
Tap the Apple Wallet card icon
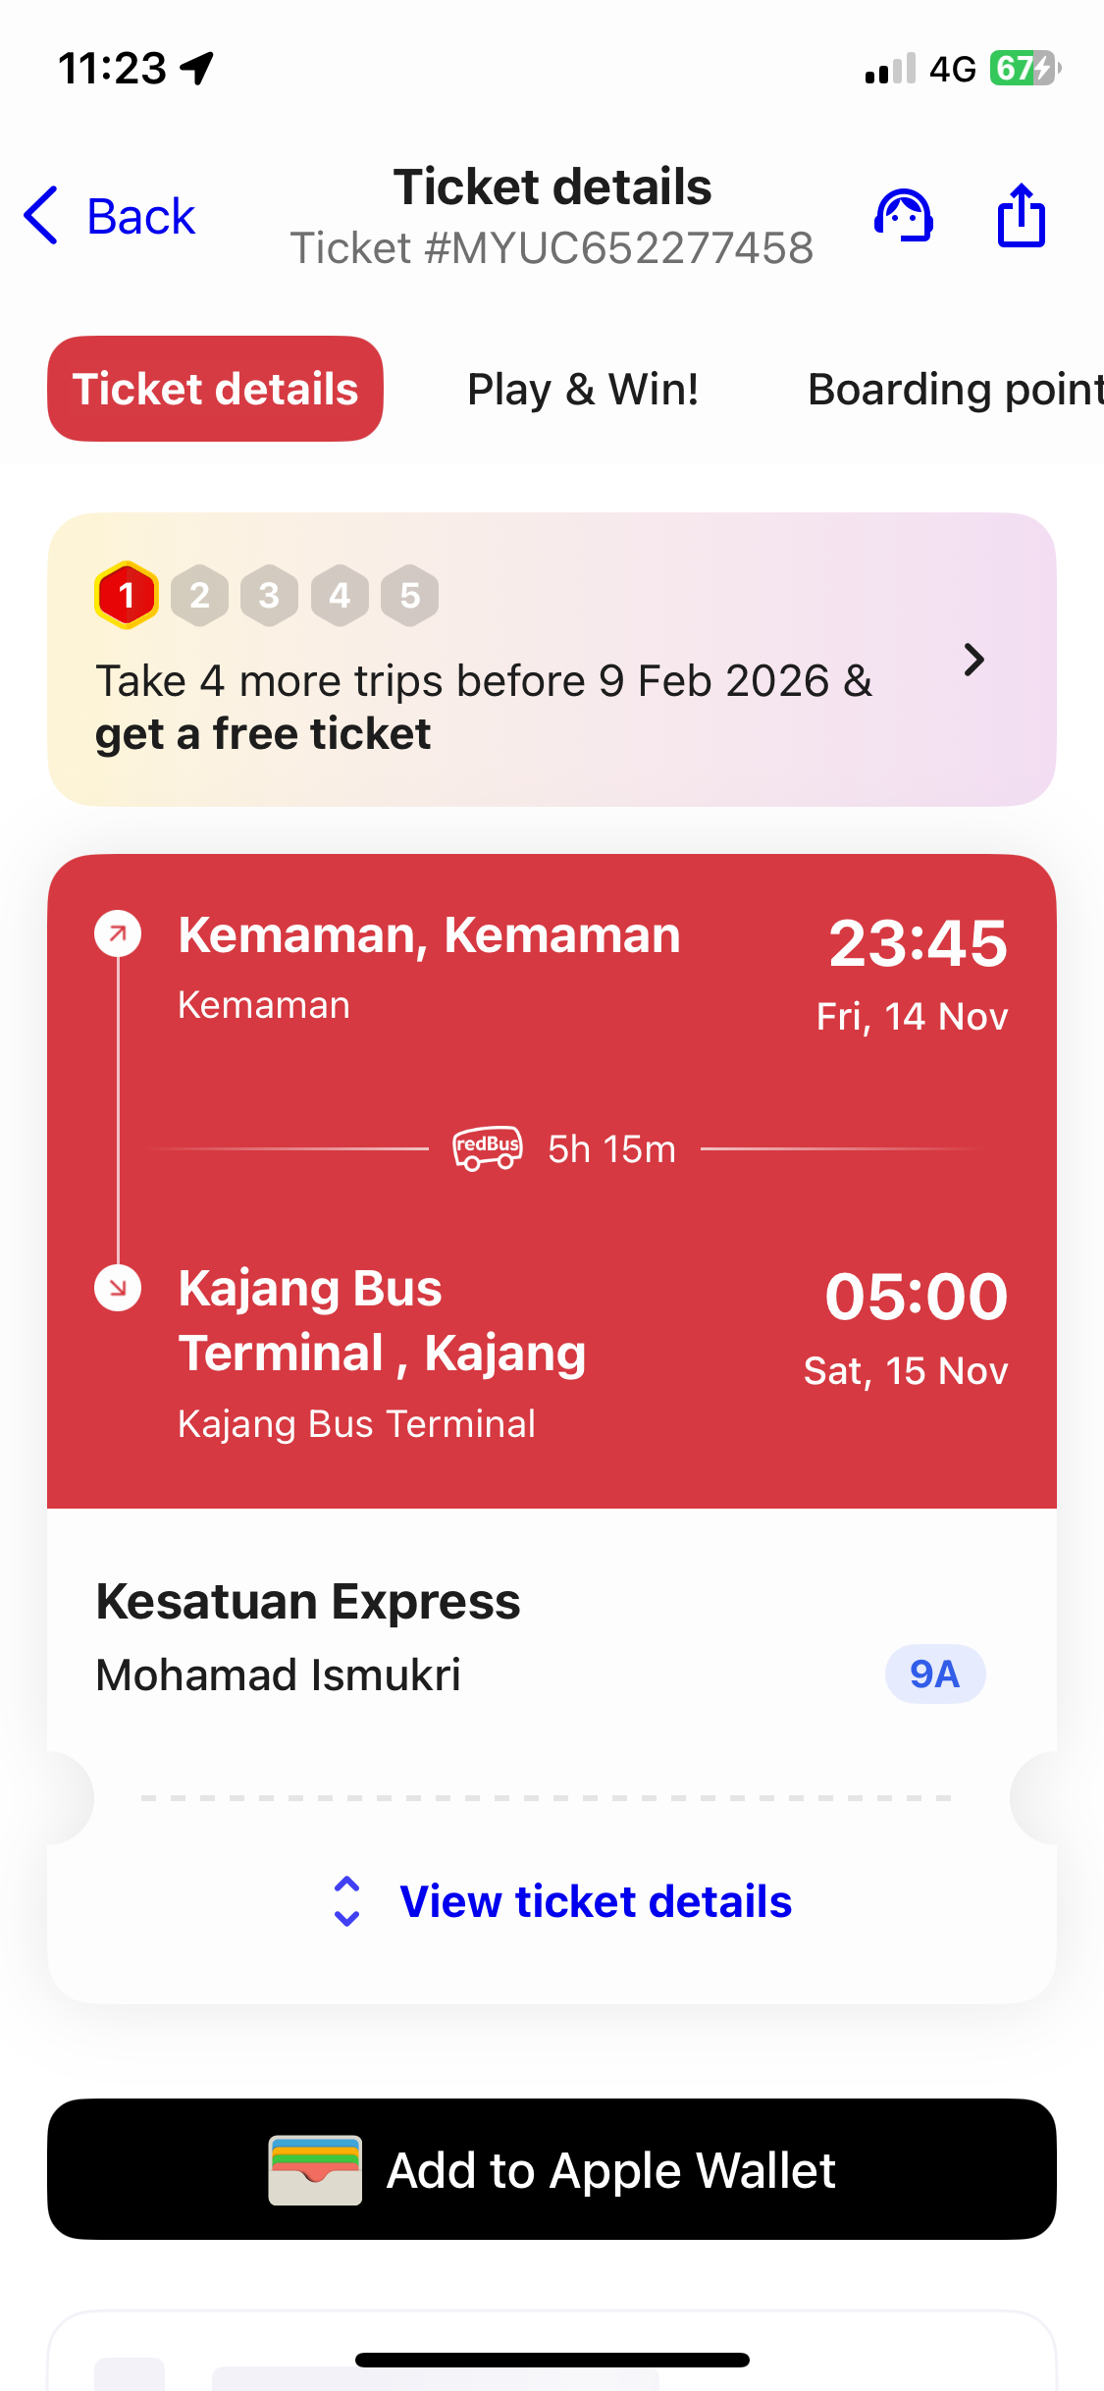tap(315, 2170)
